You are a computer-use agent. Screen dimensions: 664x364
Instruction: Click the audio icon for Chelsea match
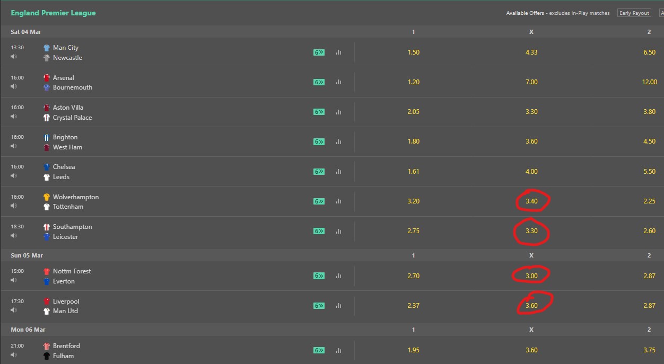coord(14,176)
